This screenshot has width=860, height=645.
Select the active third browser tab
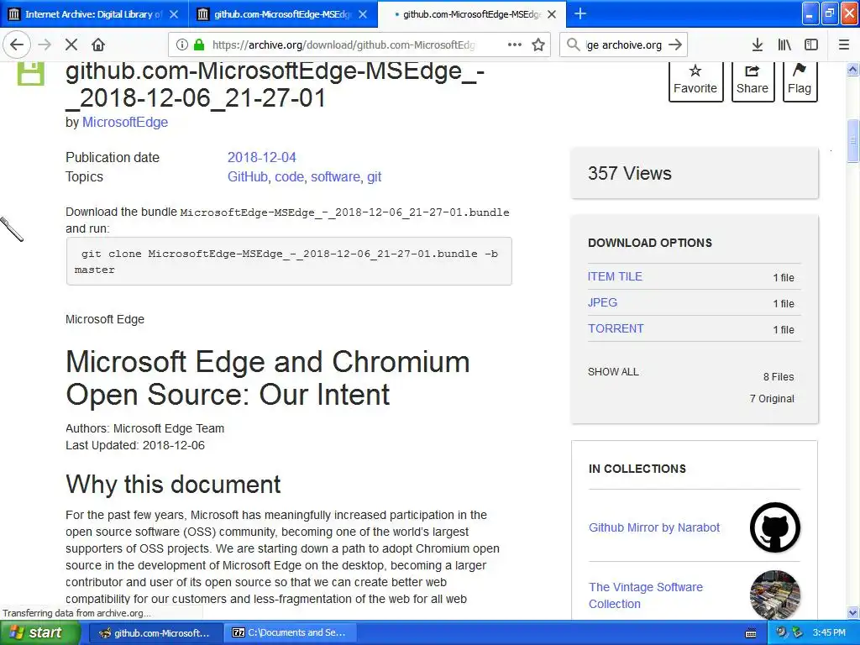click(472, 14)
